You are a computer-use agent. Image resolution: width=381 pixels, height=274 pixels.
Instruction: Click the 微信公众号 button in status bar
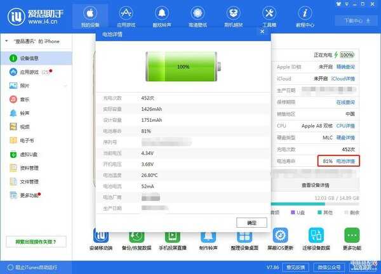(x=329, y=267)
